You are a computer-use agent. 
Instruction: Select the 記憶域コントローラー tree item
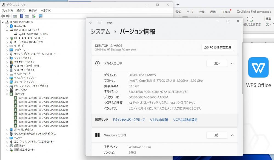coord(24,150)
